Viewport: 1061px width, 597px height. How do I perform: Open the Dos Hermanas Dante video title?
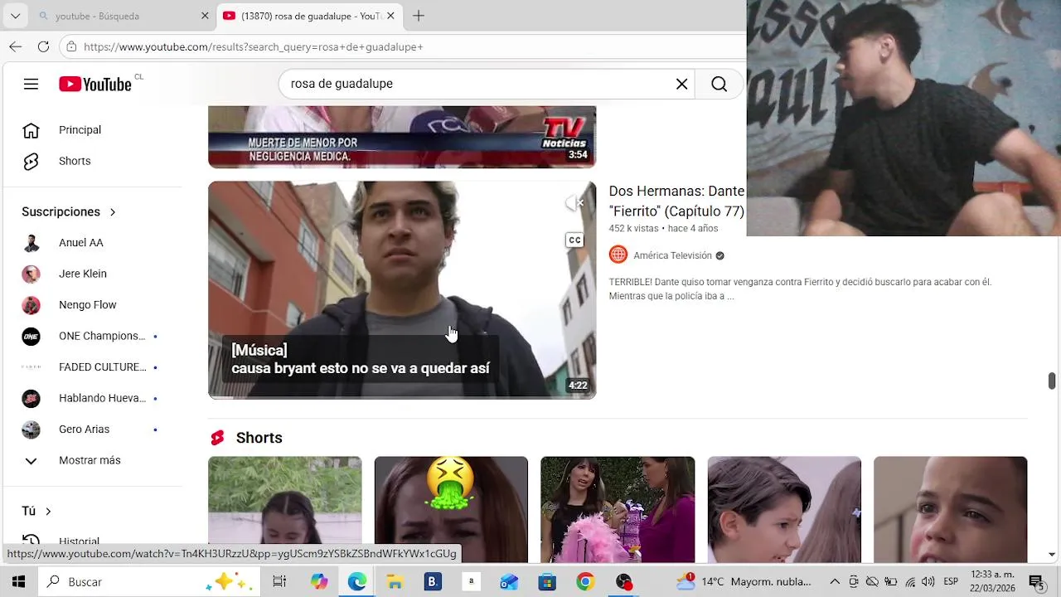(676, 201)
